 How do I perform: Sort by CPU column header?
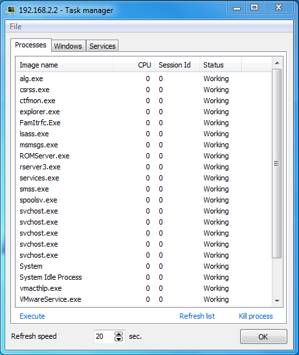(x=134, y=65)
